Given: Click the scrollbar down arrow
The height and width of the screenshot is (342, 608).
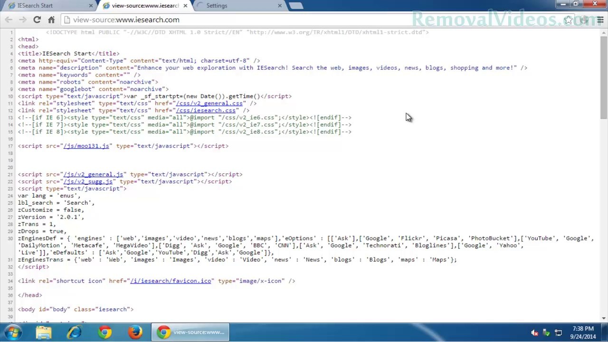Looking at the screenshot, I should point(603,318).
